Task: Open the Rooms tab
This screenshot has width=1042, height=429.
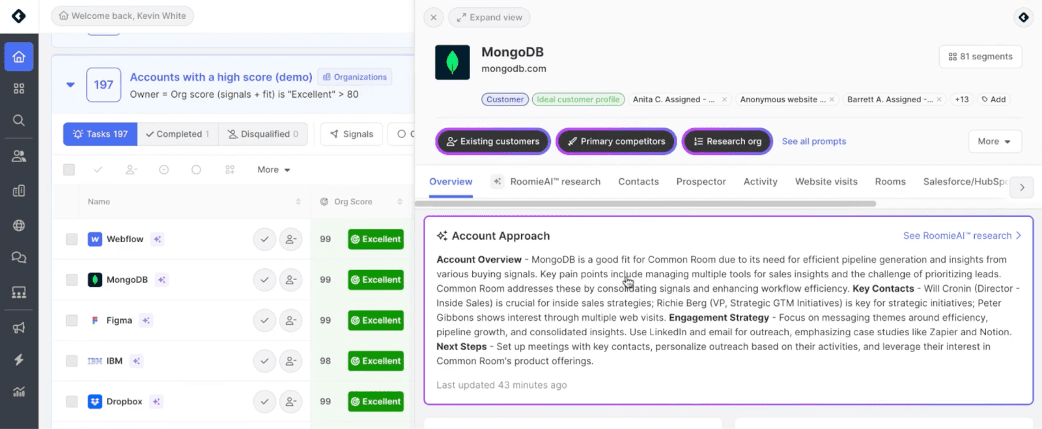Action: pos(890,182)
